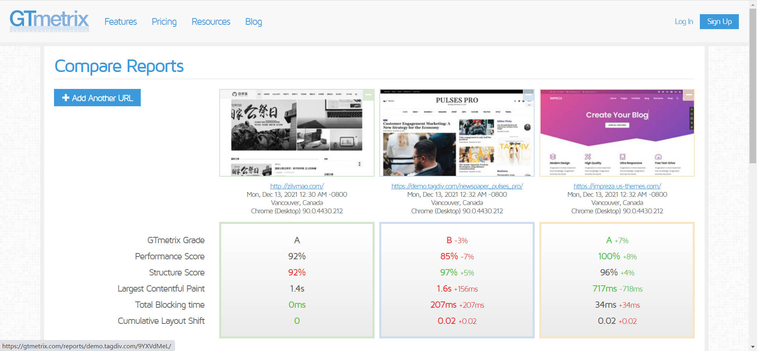Click the Largest Contentful Paint label
Screen dimensions: 757x351
pos(161,288)
